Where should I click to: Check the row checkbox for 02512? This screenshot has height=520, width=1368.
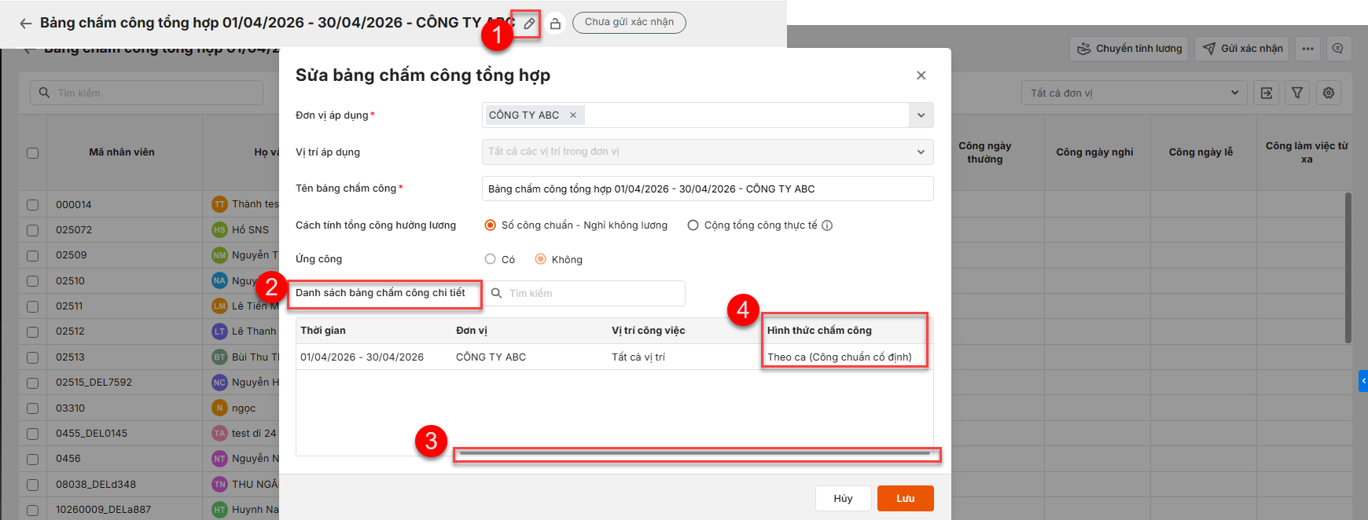pyautogui.click(x=32, y=331)
